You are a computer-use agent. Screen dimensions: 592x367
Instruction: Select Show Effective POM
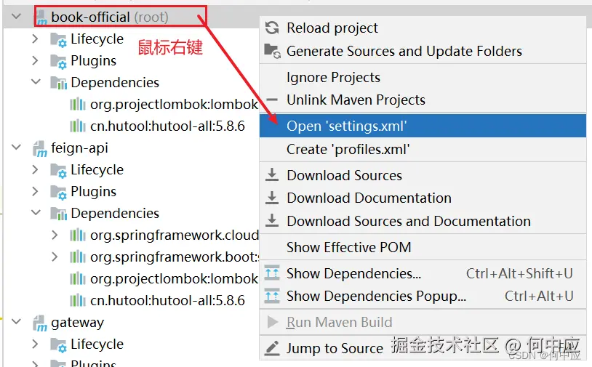click(x=423, y=247)
